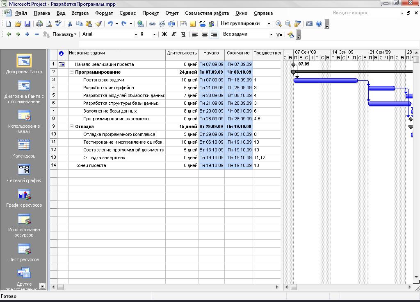Open the Файл menu
The width and height of the screenshot is (420, 302).
tap(21, 13)
